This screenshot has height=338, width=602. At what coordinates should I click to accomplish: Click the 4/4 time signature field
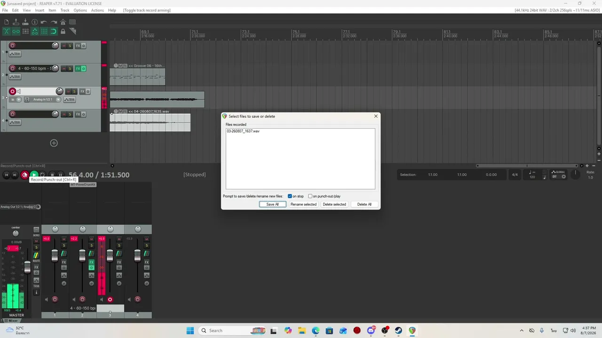click(515, 175)
